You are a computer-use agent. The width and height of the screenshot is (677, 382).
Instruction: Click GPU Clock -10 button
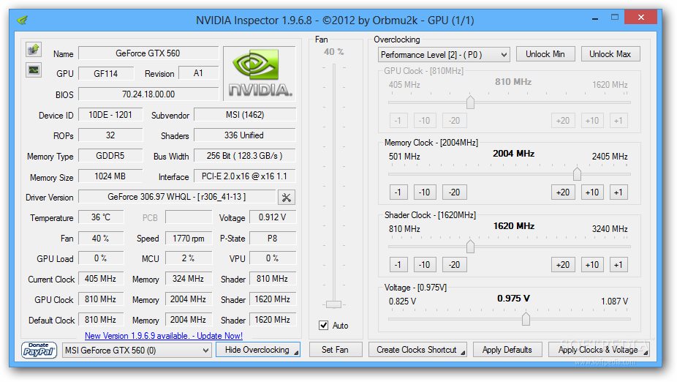(x=425, y=121)
